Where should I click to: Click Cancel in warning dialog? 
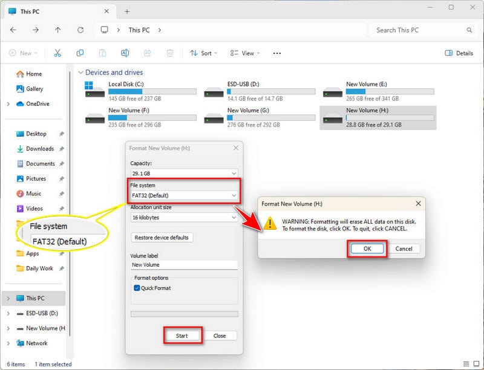click(404, 248)
